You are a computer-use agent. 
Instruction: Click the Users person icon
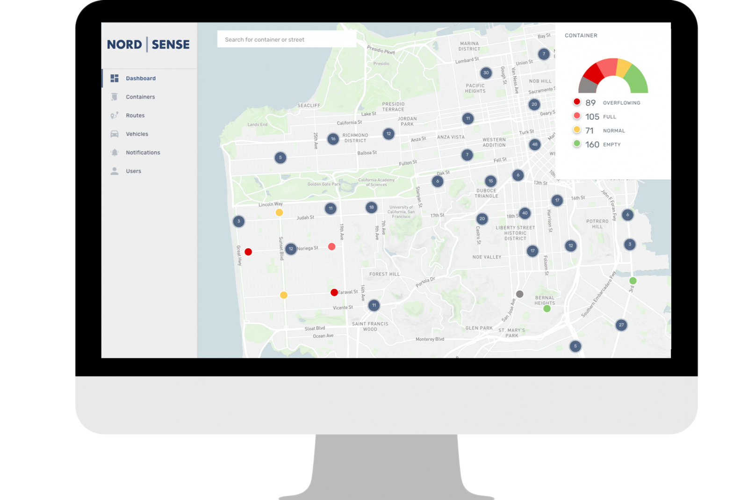tap(115, 171)
